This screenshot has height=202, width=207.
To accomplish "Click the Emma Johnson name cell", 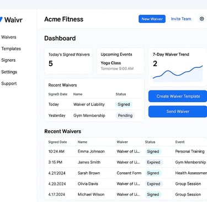I will point(91,151).
